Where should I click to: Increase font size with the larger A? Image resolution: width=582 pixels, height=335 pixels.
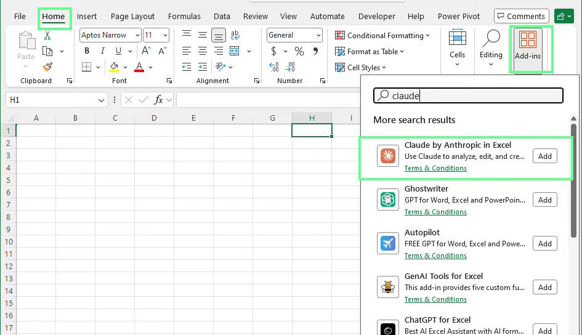(x=146, y=51)
